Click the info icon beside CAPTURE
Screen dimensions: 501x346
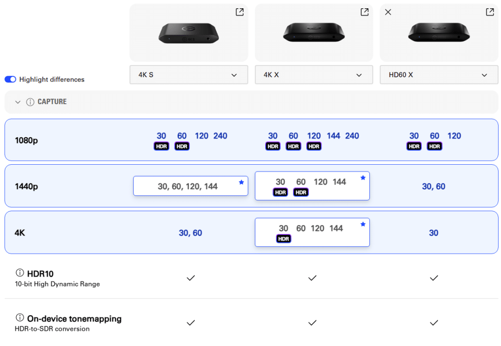tap(30, 102)
